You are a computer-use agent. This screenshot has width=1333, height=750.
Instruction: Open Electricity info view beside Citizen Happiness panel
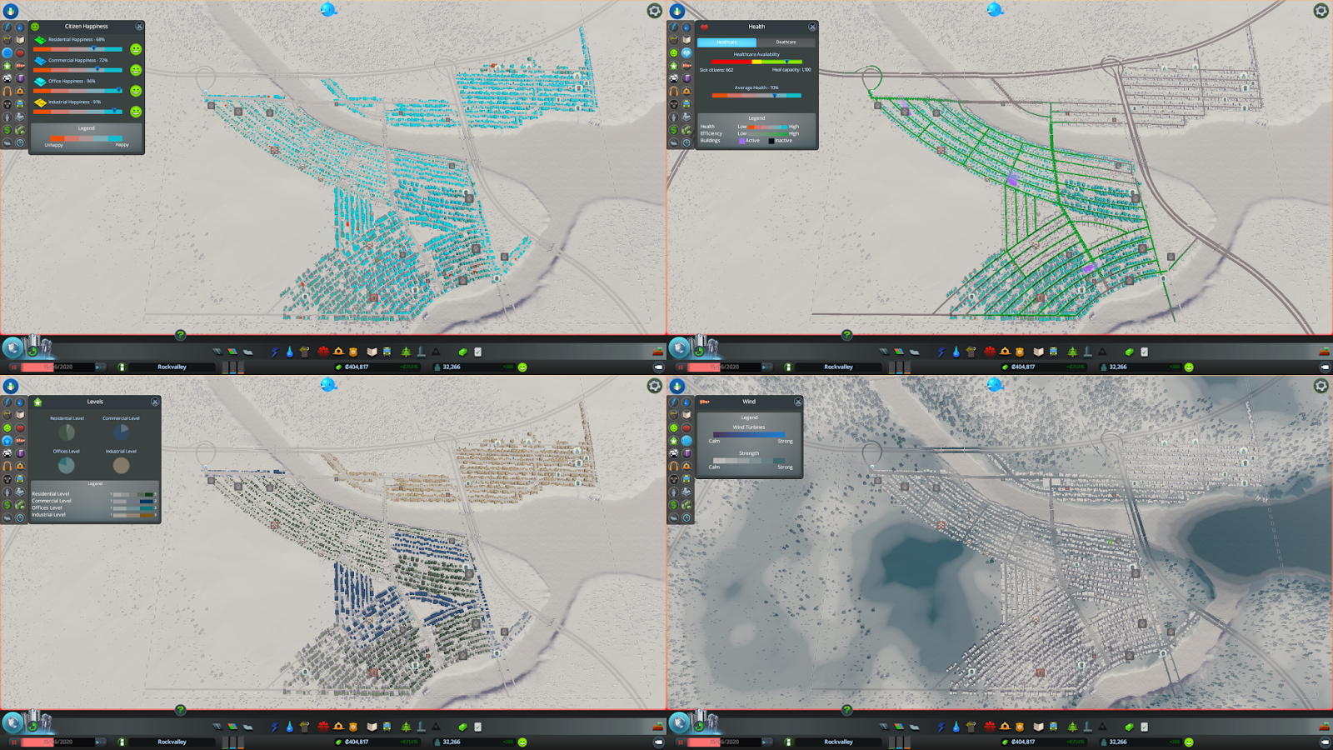coord(7,27)
